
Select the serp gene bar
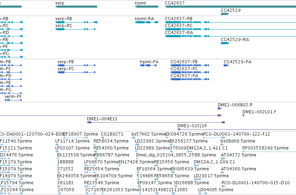(x=76, y=7)
